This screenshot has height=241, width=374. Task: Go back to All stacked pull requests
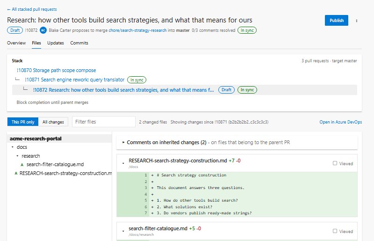pyautogui.click(x=32, y=9)
